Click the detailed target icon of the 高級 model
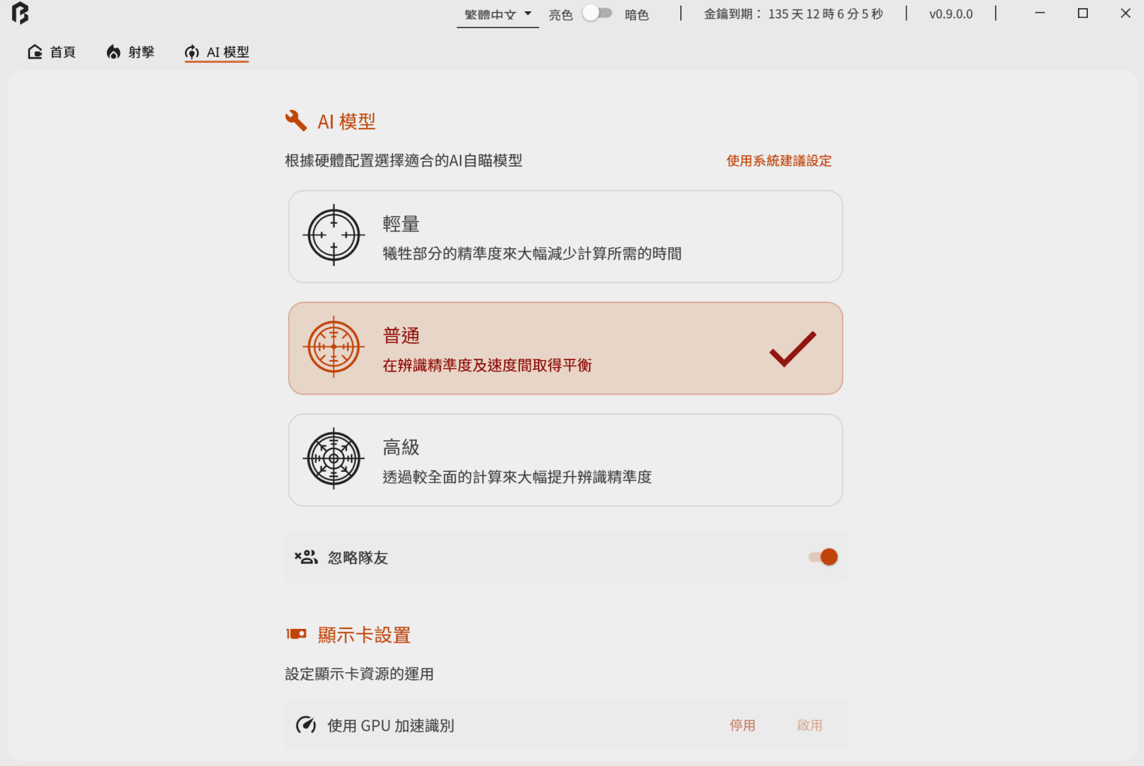The image size is (1144, 766). [334, 458]
